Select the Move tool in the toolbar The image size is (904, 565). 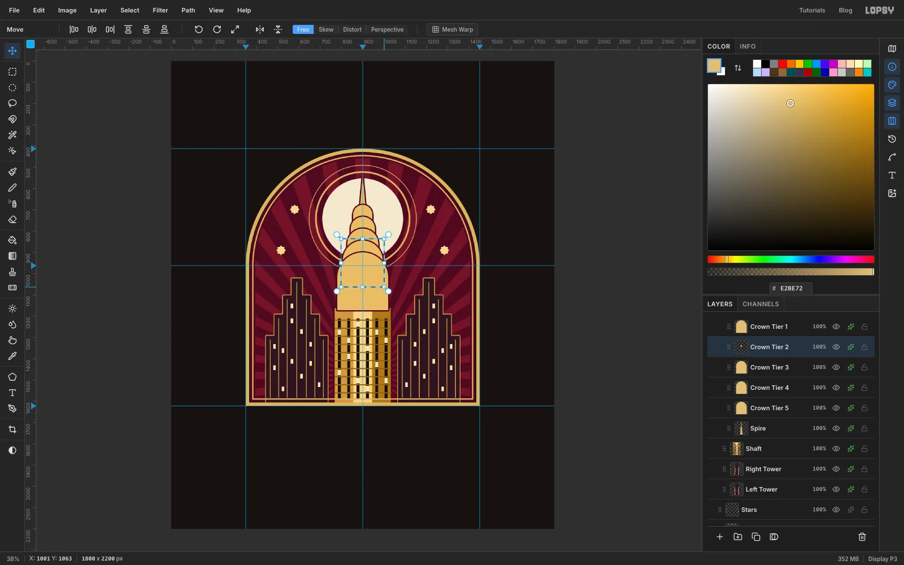(12, 51)
